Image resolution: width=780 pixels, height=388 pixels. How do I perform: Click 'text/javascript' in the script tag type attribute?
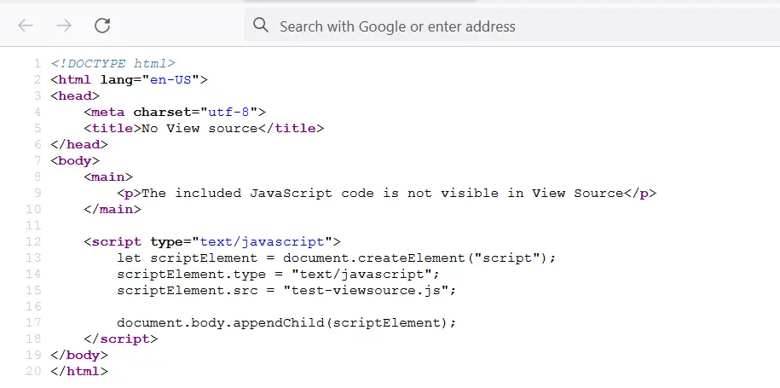(x=263, y=242)
